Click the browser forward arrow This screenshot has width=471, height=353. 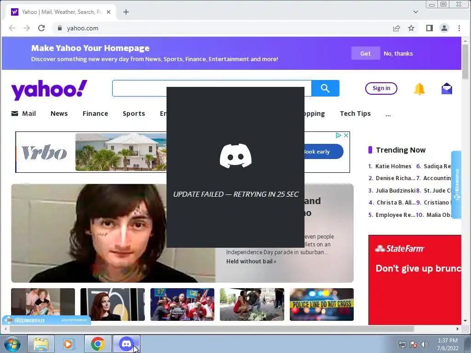[27, 28]
